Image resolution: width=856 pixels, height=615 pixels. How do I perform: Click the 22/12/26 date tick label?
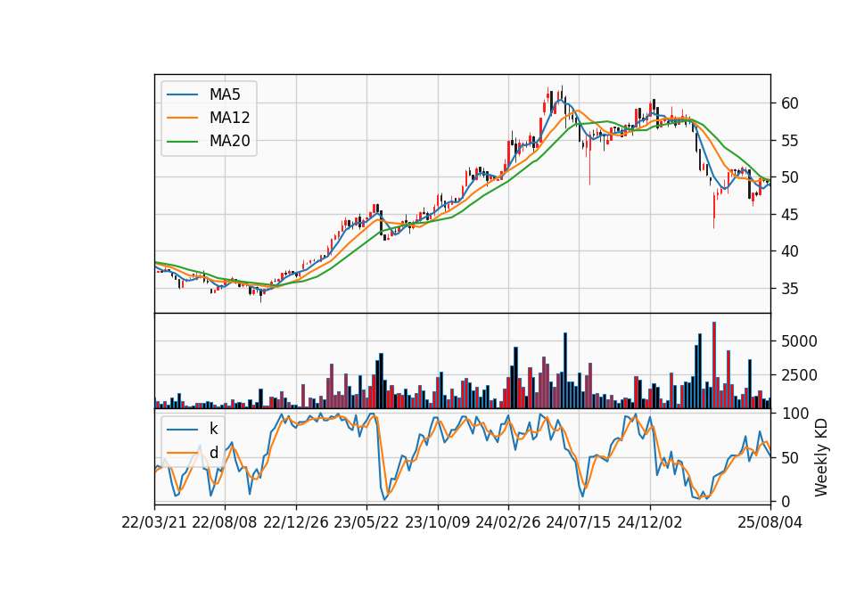[296, 522]
